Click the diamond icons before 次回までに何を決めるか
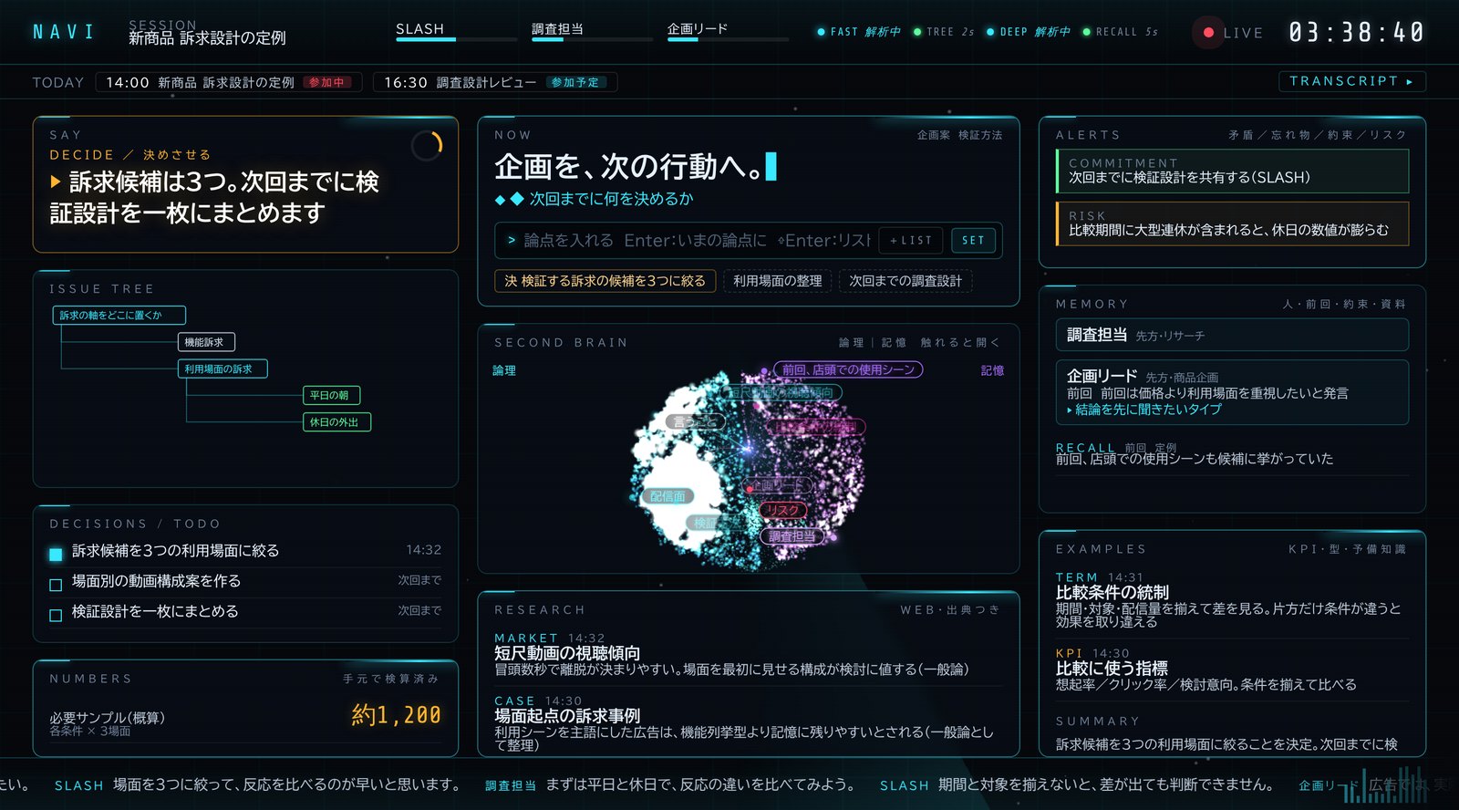This screenshot has height=810, width=1459. pos(509,199)
